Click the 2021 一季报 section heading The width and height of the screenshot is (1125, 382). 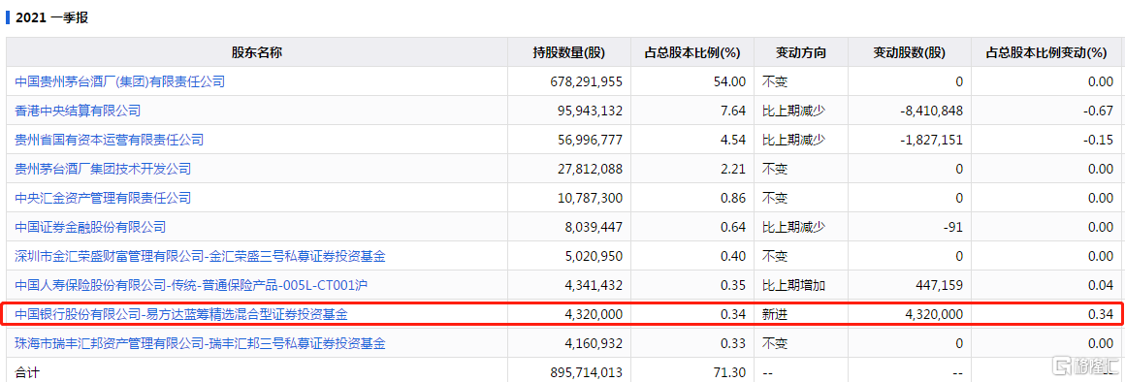[51, 17]
